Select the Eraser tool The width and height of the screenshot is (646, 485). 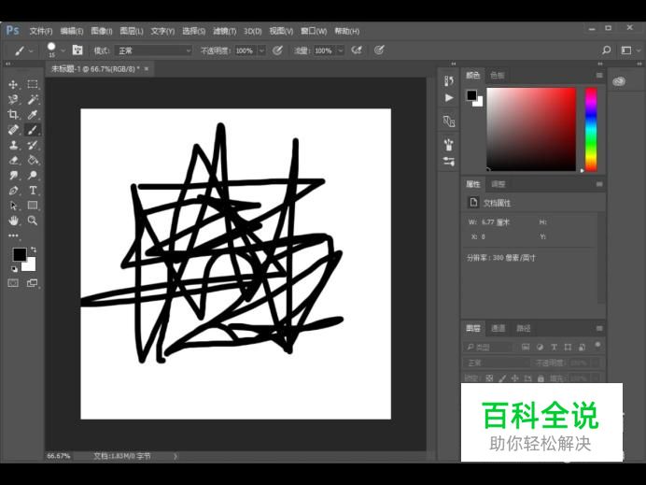click(13, 160)
